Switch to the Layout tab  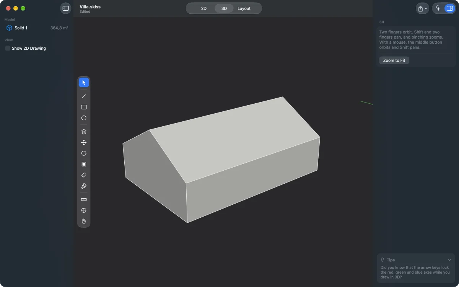[x=244, y=8]
